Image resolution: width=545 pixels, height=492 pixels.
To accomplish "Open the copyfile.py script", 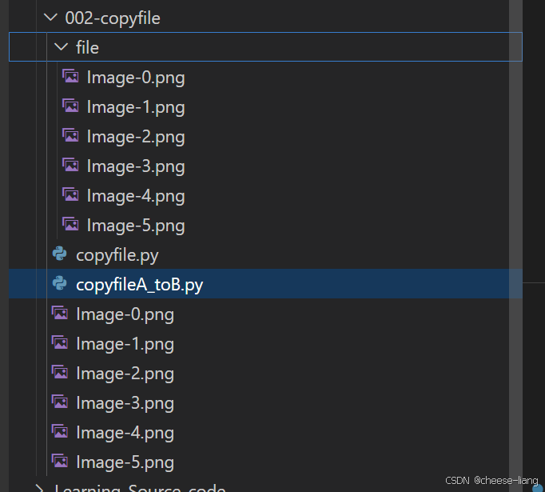I will (x=117, y=255).
